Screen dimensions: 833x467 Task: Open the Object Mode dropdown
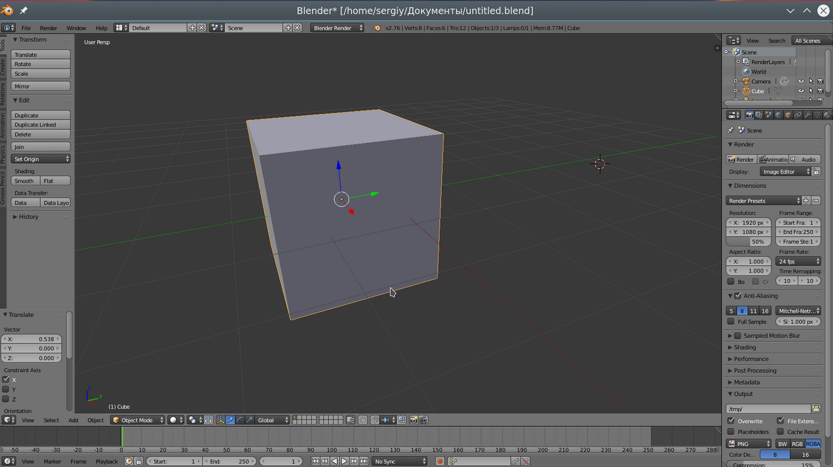(x=138, y=420)
